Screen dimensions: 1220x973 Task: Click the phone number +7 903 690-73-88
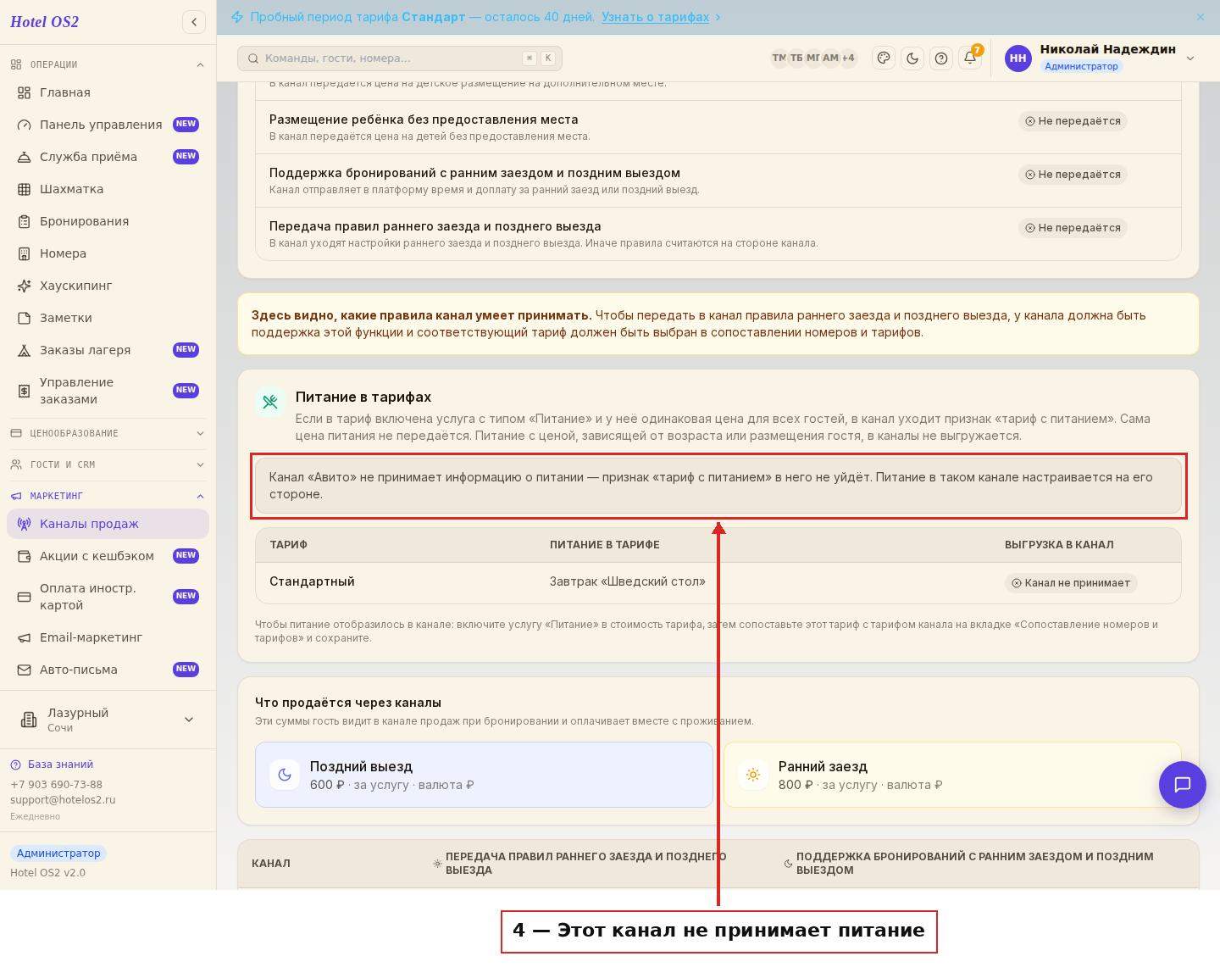pyautogui.click(x=56, y=785)
